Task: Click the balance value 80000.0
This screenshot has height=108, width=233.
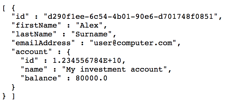Action: 91,78
